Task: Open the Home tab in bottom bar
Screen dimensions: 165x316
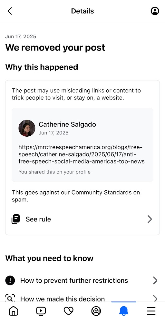Action: (14, 311)
